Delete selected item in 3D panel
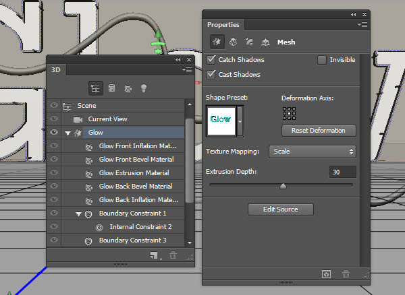The image size is (405, 295). coord(173,255)
